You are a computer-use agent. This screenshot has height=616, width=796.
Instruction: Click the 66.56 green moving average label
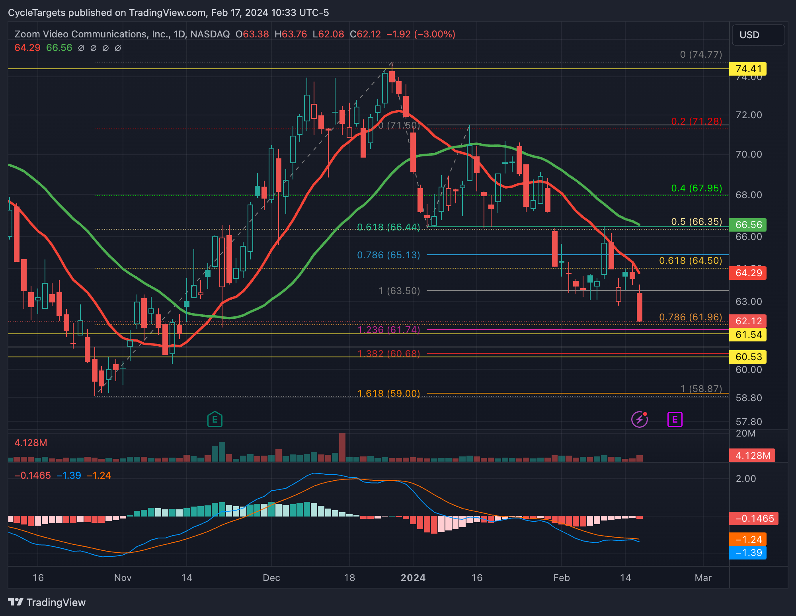point(748,225)
